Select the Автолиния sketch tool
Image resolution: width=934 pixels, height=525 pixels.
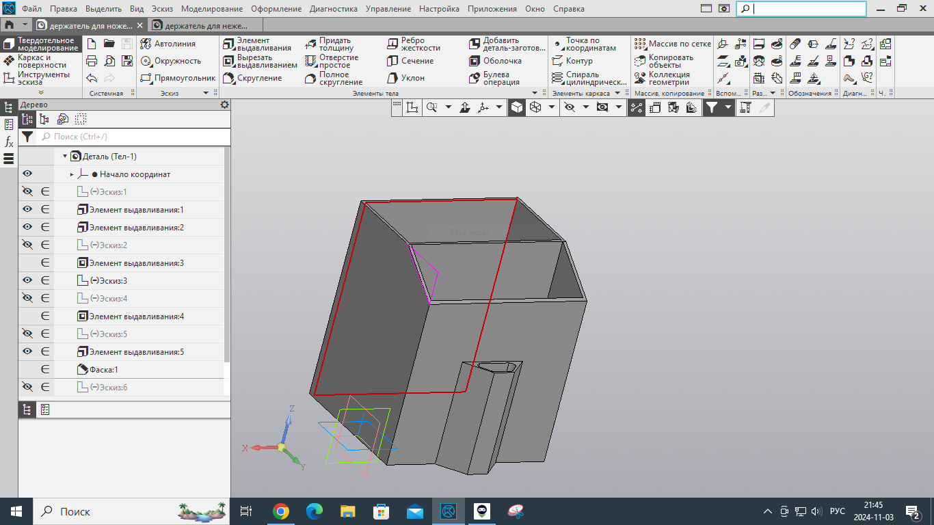click(x=169, y=44)
